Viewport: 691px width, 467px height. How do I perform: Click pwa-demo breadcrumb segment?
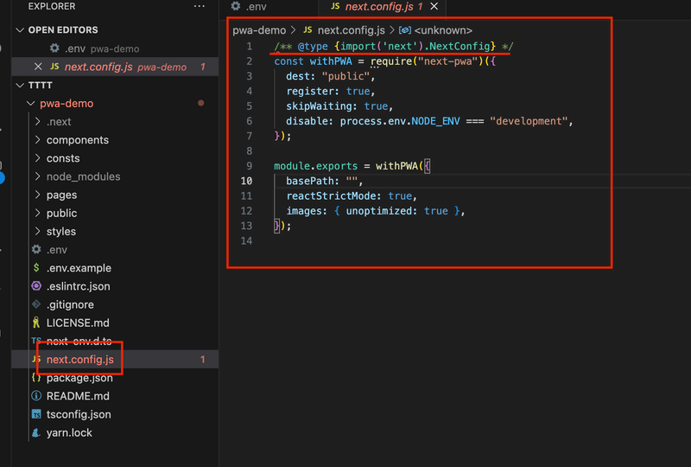coord(259,30)
